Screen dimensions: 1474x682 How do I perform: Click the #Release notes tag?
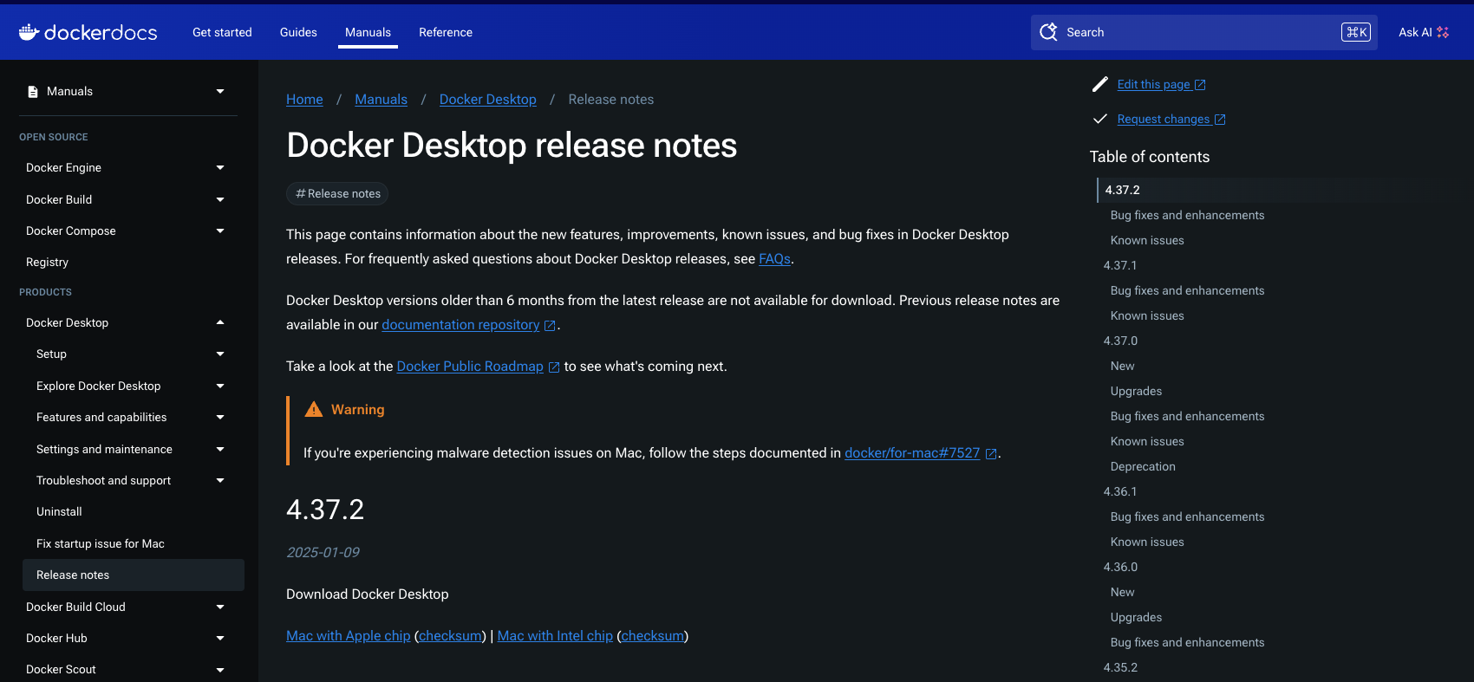point(337,193)
